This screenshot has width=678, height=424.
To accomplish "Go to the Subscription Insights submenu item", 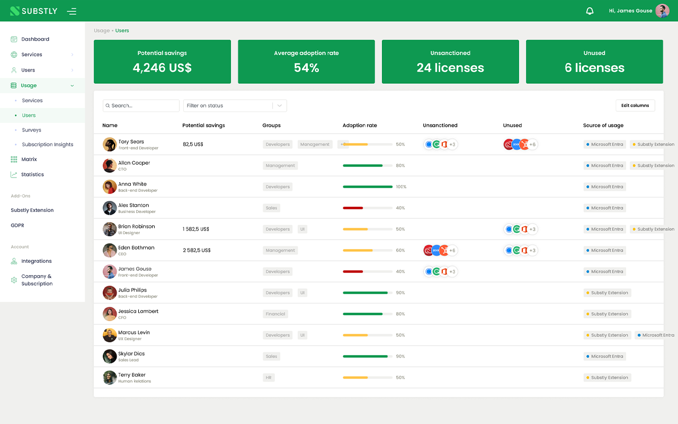I will [48, 145].
